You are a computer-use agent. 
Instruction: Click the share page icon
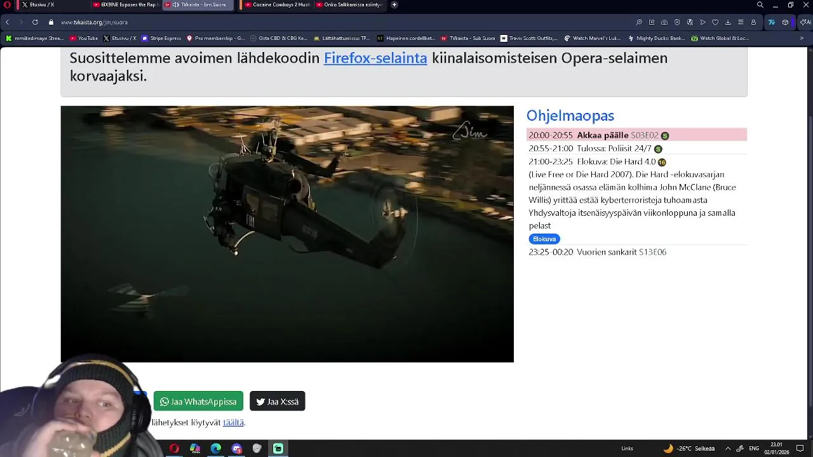pos(652,22)
